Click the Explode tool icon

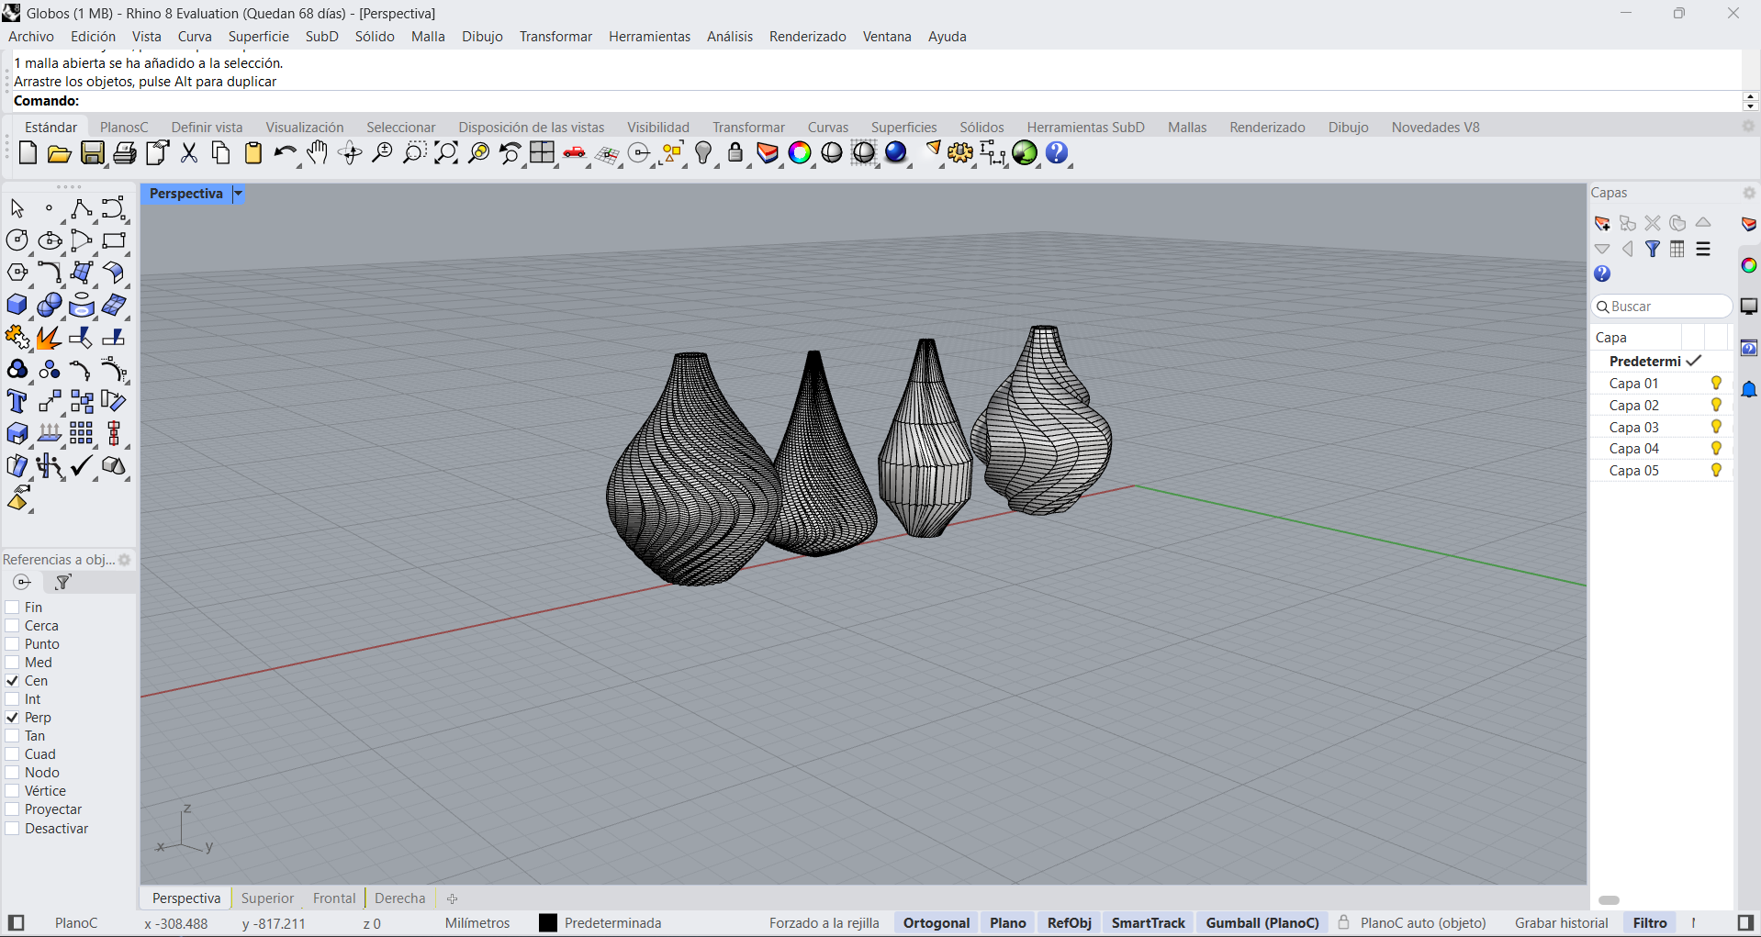coord(49,338)
